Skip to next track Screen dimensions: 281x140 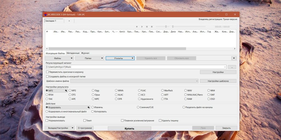pos(152,27)
